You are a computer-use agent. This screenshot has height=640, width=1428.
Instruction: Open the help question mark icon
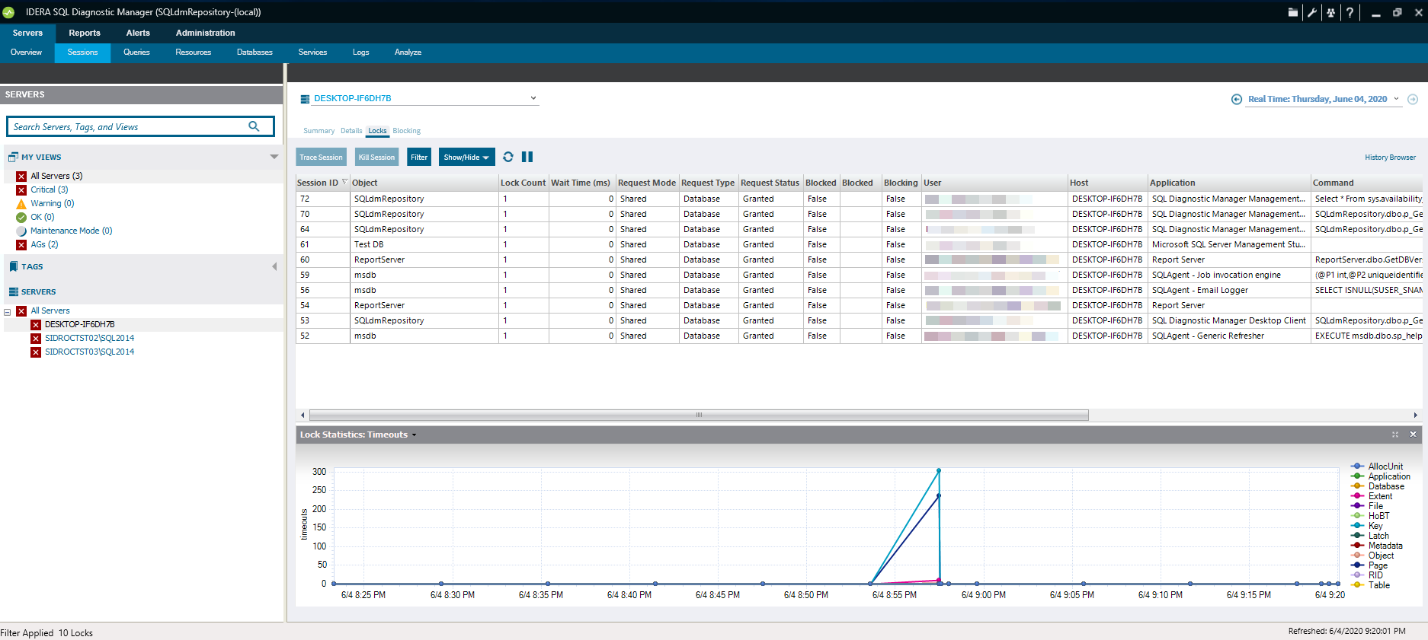point(1350,12)
